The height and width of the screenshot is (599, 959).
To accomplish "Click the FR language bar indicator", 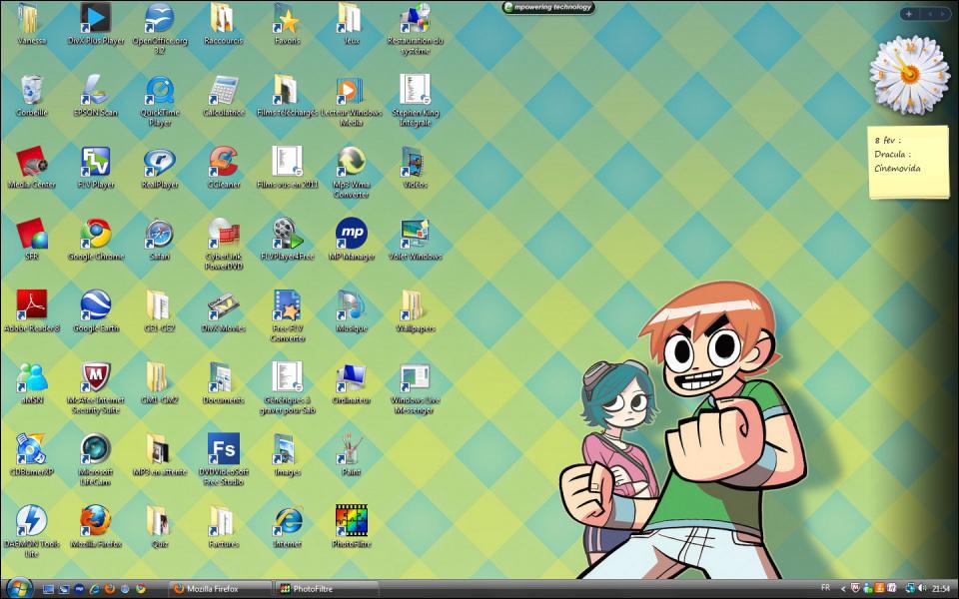I will [826, 588].
